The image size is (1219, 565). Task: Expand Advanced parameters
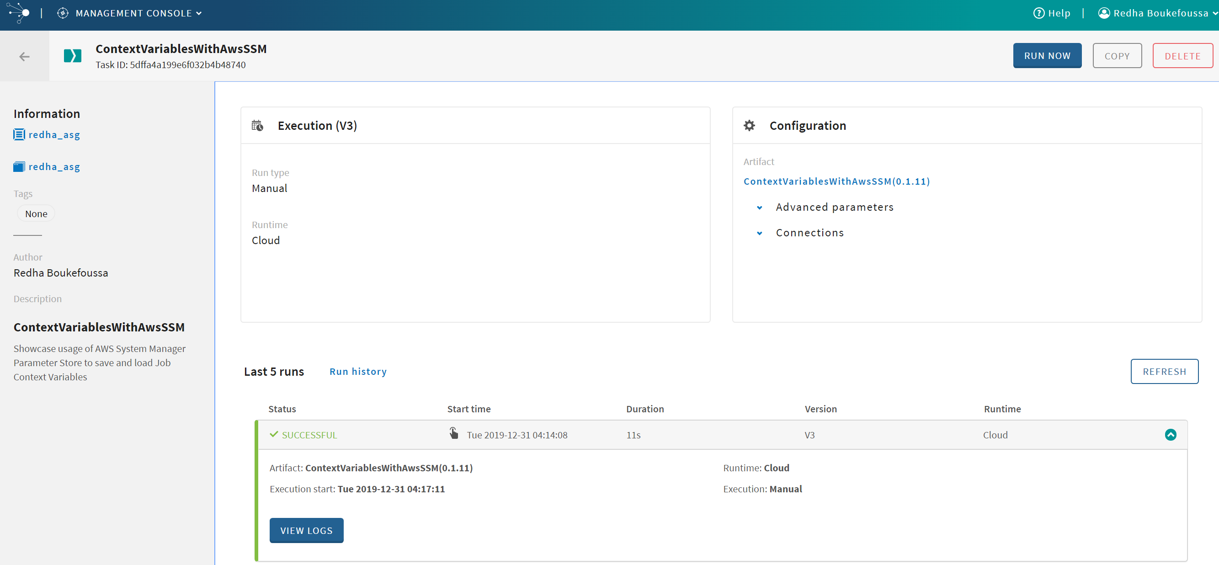[x=834, y=207]
